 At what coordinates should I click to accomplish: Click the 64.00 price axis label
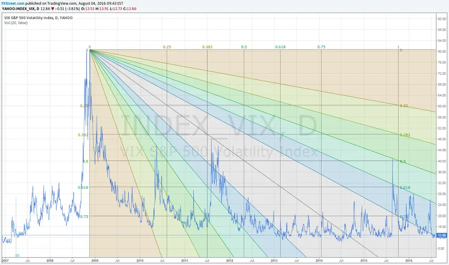coord(442,95)
